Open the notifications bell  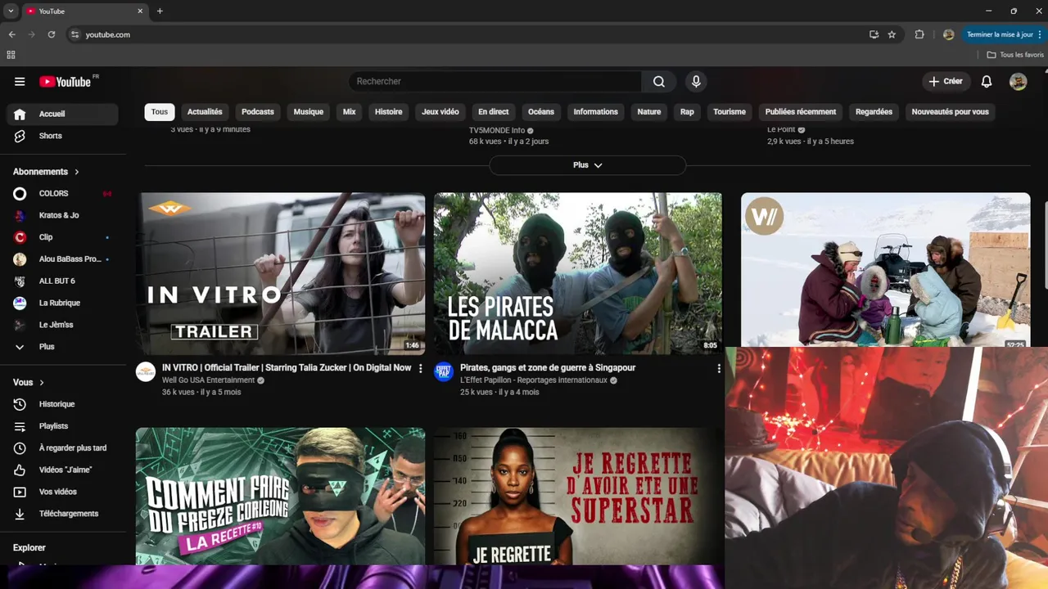(x=987, y=82)
